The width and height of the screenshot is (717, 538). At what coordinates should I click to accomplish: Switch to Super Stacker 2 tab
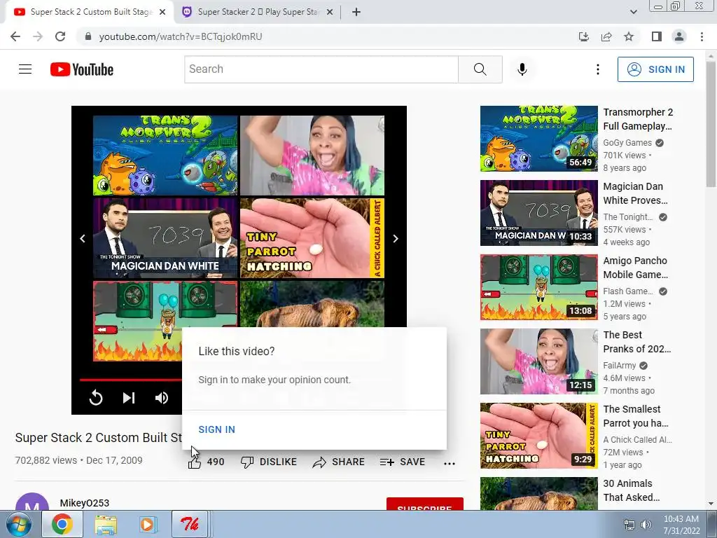[258, 12]
